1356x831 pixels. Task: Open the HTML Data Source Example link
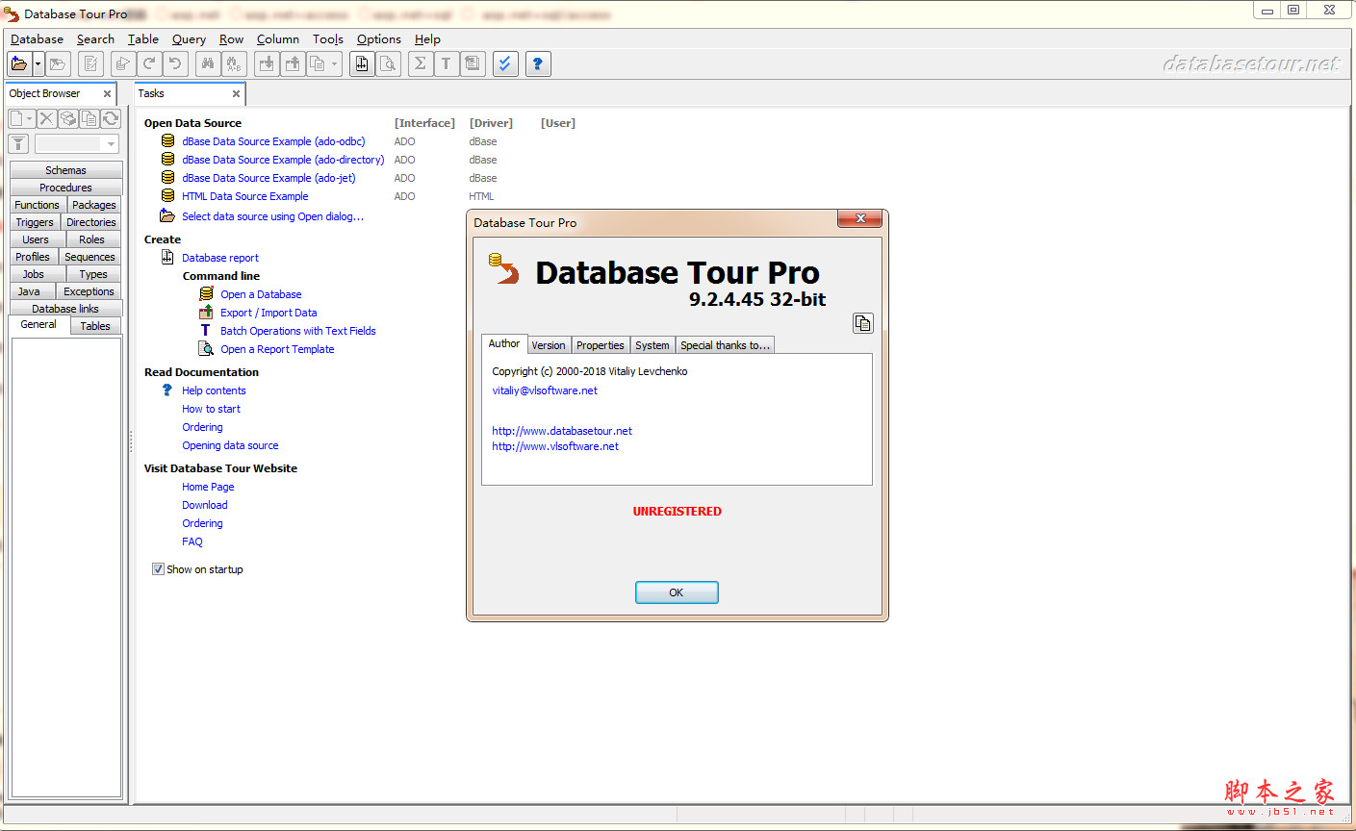point(245,196)
